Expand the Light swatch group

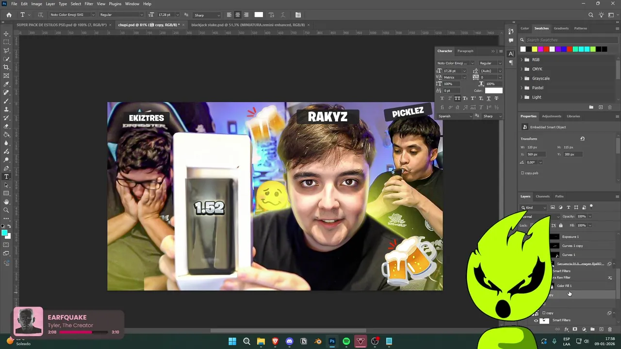pyautogui.click(x=522, y=97)
